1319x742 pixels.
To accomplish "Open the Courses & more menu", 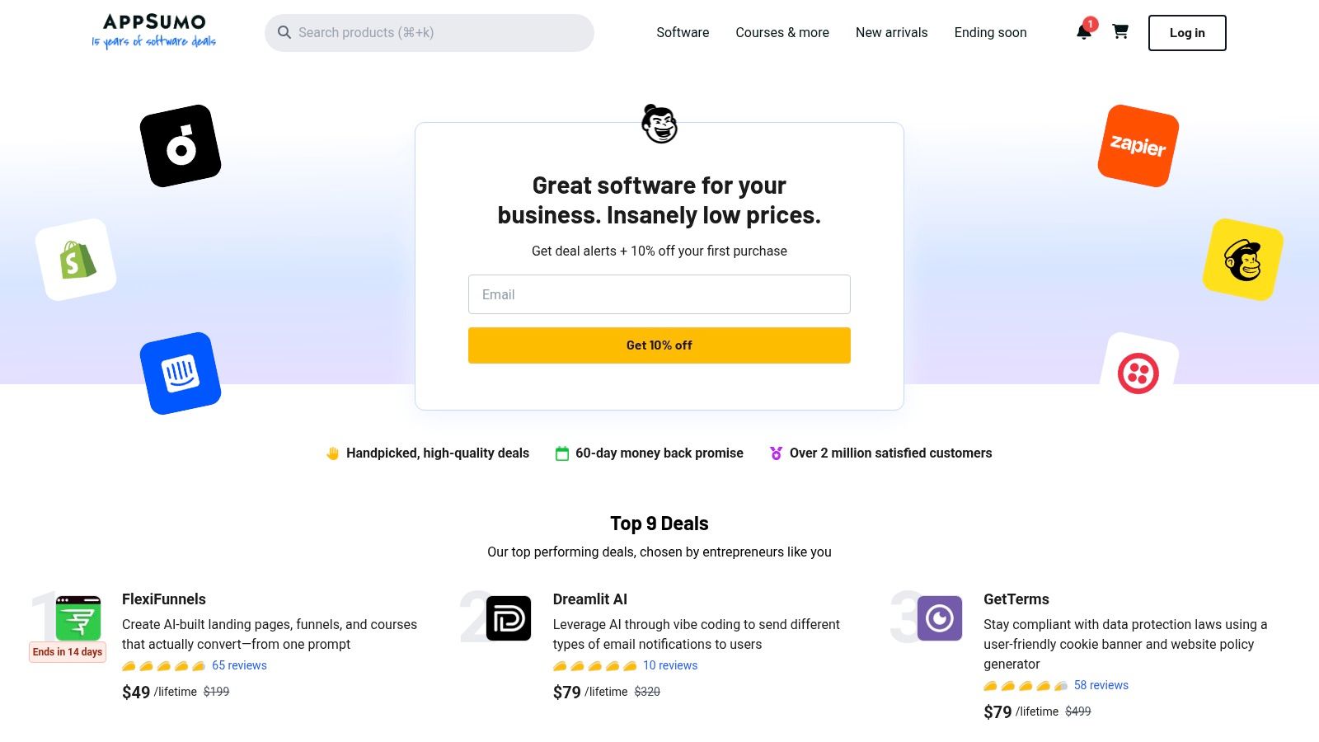I will [x=782, y=32].
